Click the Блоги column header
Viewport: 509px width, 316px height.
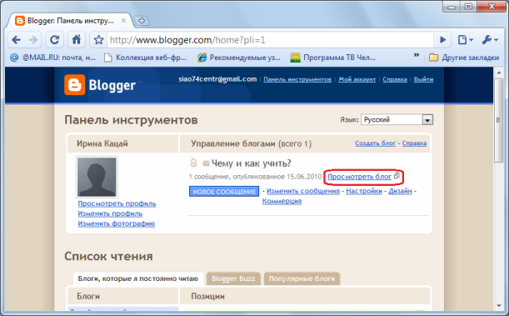tap(88, 296)
